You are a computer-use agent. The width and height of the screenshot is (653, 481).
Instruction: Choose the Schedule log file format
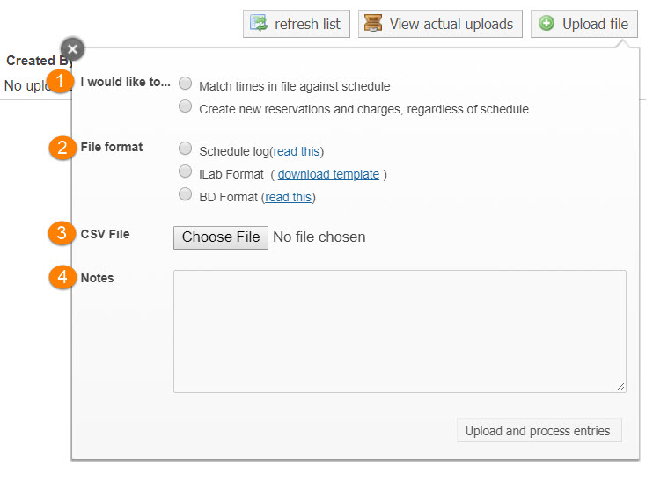coord(186,149)
